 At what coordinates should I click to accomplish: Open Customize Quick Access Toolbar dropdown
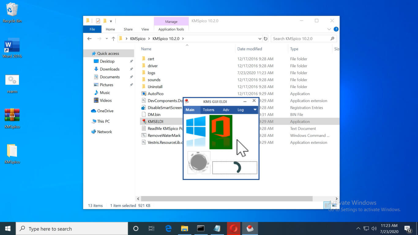coord(111,21)
